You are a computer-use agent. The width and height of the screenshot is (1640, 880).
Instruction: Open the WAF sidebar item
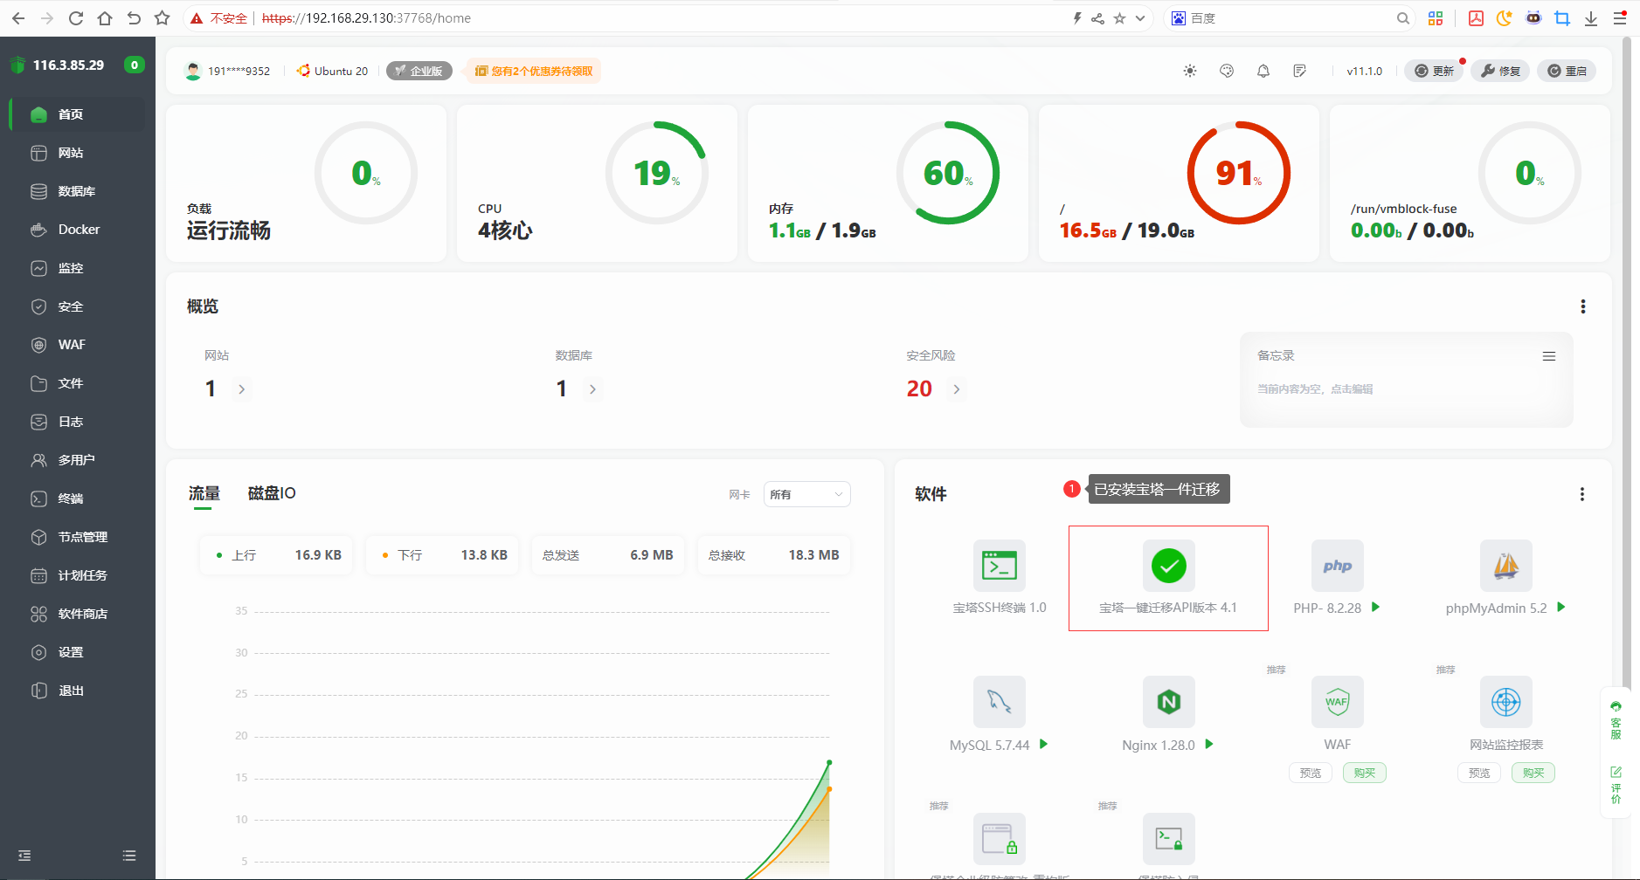[72, 345]
